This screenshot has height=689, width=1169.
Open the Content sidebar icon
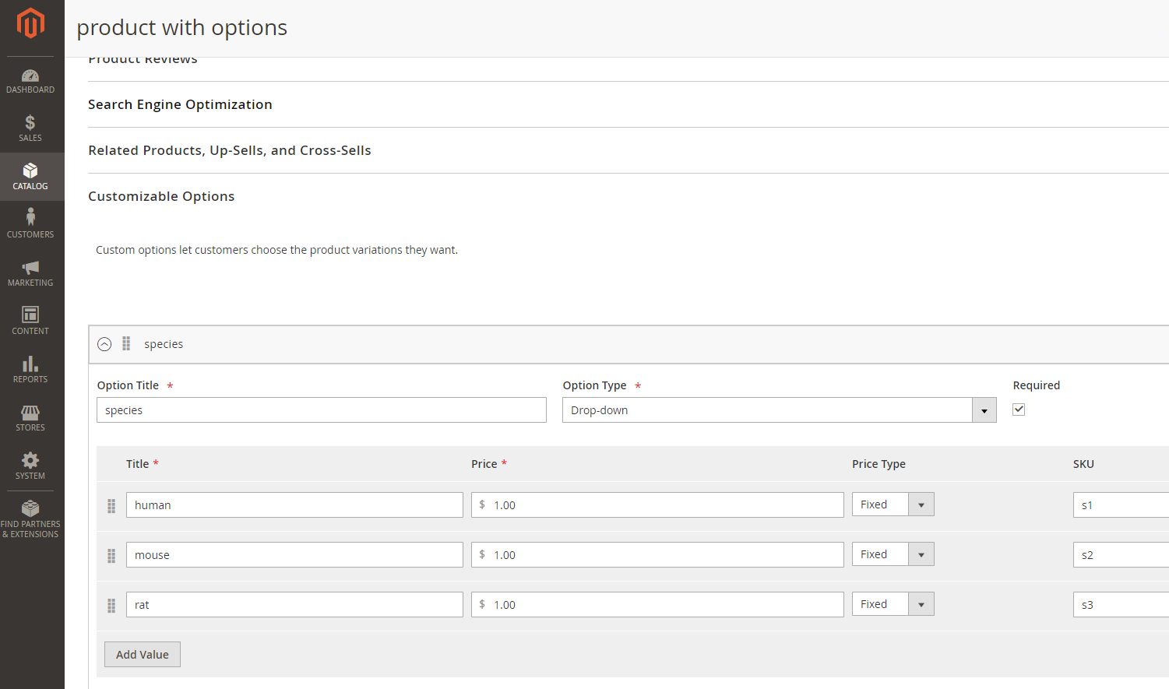pos(30,322)
